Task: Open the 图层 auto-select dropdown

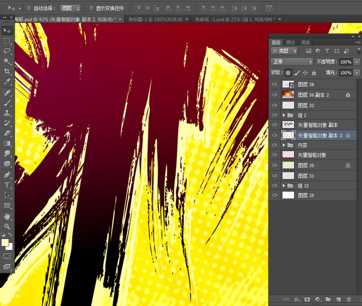Action: tap(70, 8)
